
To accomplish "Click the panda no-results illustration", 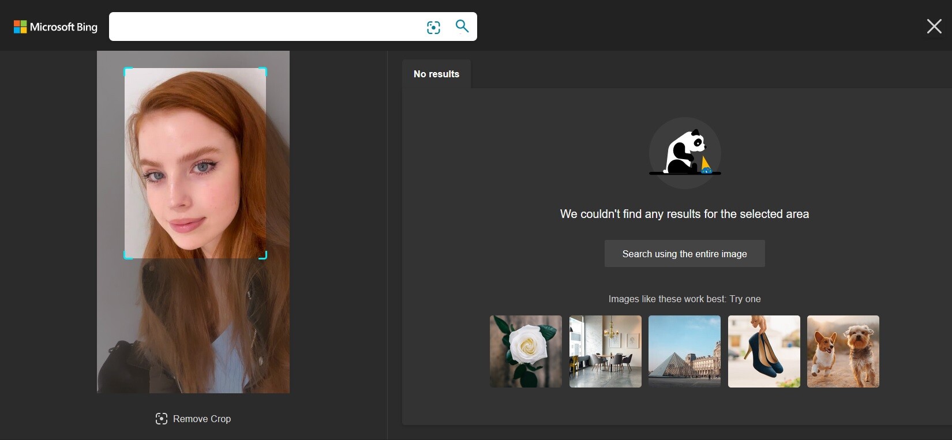I will click(685, 153).
